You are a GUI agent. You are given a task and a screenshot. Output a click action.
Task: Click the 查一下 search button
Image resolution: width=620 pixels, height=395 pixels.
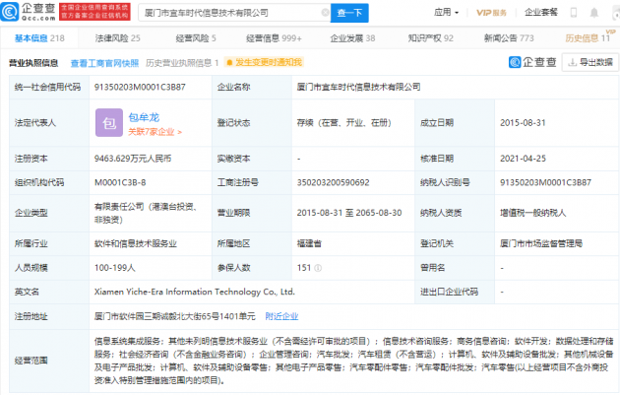click(349, 13)
